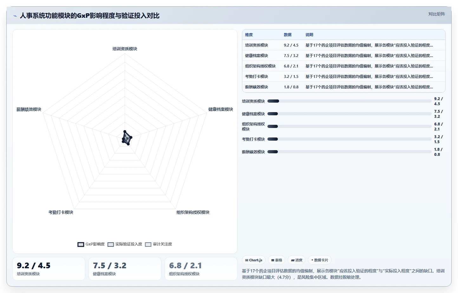
Task: Click the 培训资质模块 progress bar
Action: click(x=349, y=101)
